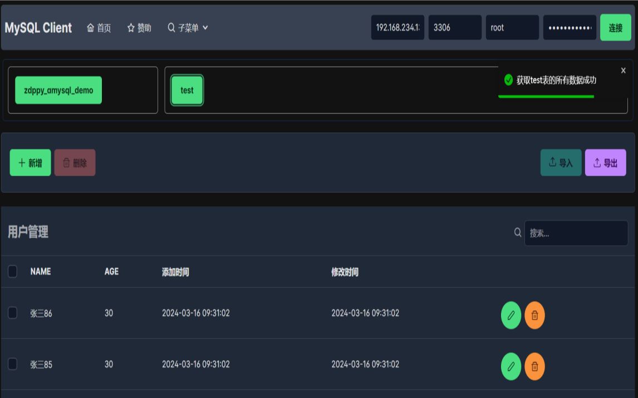Click the star icon next to 赞助
Viewport: 638px width, 398px height.
pyautogui.click(x=130, y=27)
